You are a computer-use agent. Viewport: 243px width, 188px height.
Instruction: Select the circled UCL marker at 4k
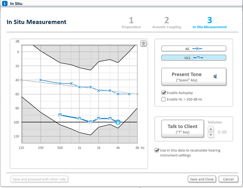click(118, 122)
